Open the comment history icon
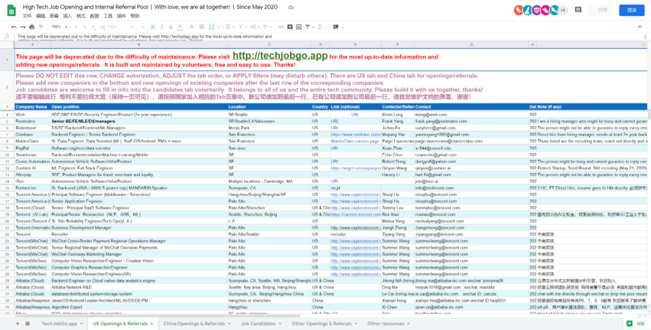 pos(578,10)
